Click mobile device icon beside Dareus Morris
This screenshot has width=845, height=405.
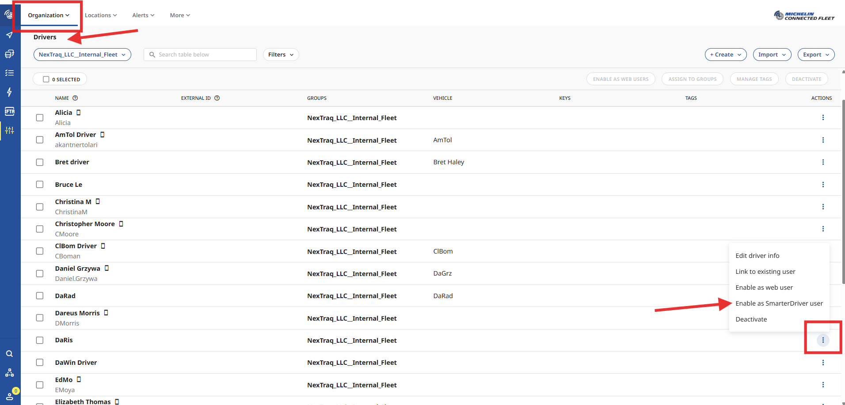106,313
